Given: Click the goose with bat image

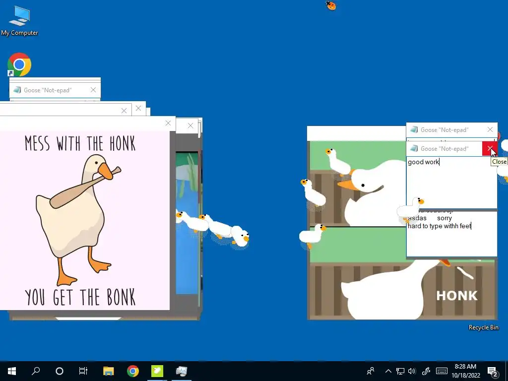Looking at the screenshot, I should (85, 220).
